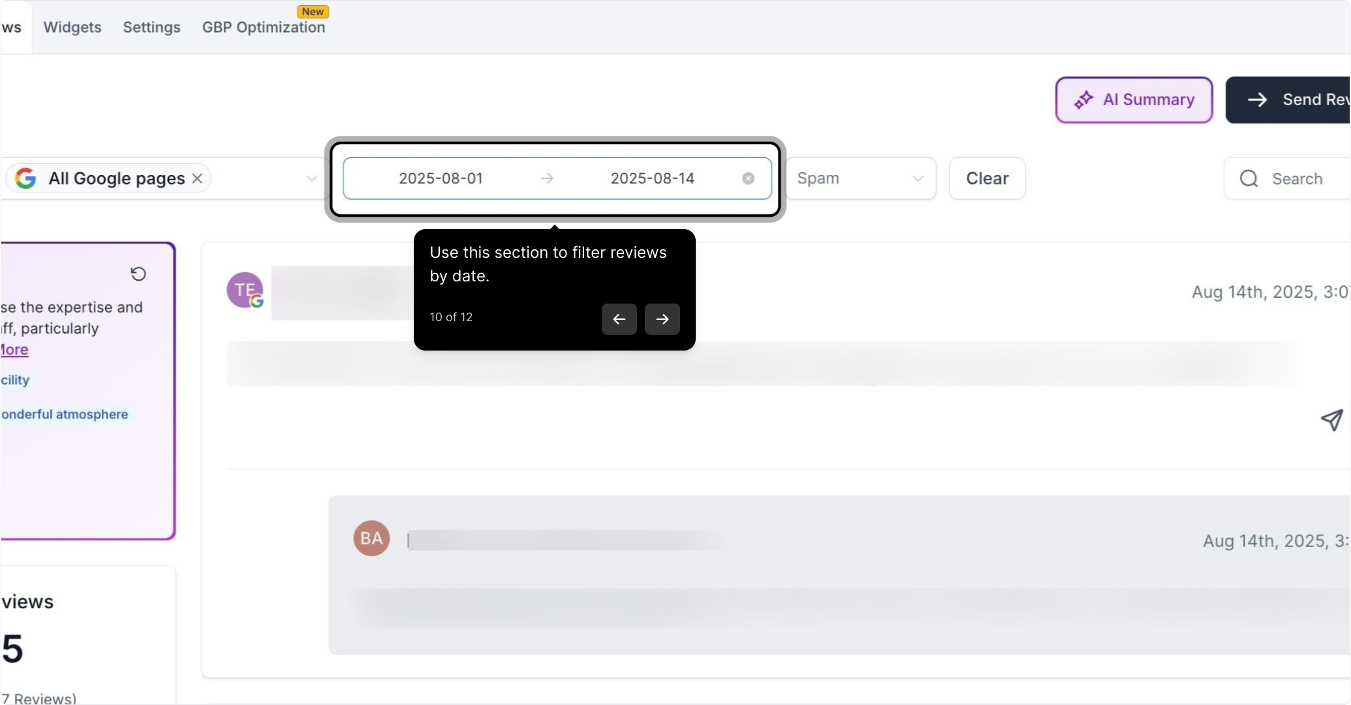Click the partially visible facility tag
1351x705 pixels.
tap(15, 380)
